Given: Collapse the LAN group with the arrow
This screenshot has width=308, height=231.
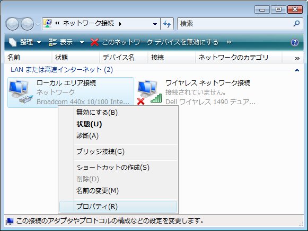Looking at the screenshot, I should pyautogui.click(x=297, y=70).
